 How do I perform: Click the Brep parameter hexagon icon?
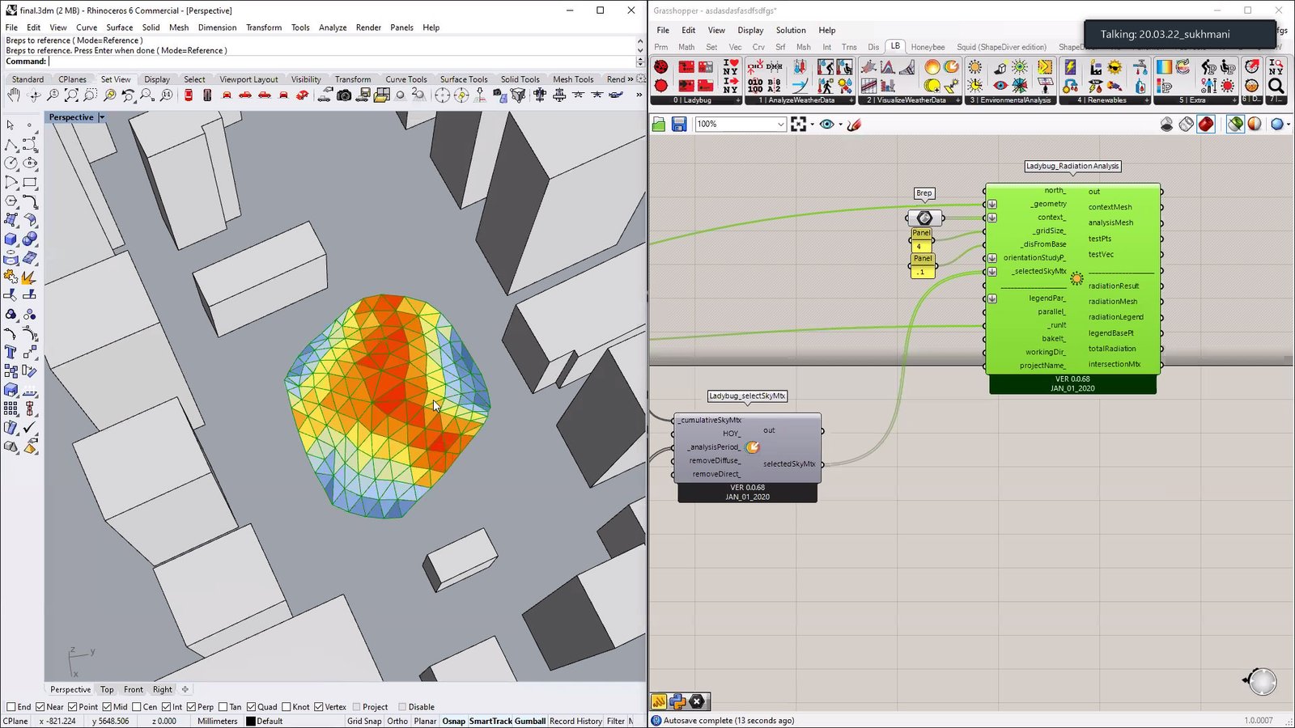(924, 218)
